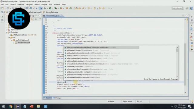Maximize the Package Explorer view
Viewport: 194px width, 109px height.
[39, 15]
